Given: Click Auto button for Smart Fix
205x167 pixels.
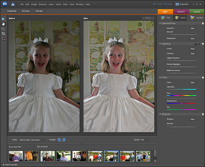Looking at the screenshot, I should click(x=192, y=28).
